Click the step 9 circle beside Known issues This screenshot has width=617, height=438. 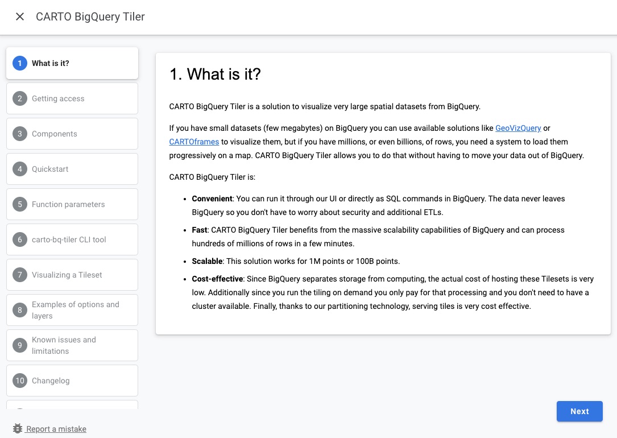pos(20,345)
